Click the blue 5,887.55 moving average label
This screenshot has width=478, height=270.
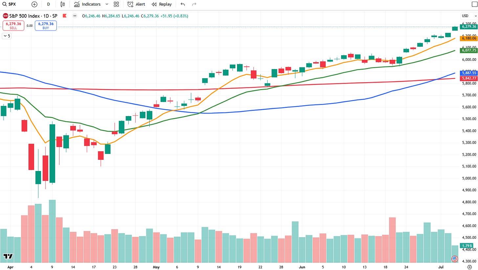(468, 73)
